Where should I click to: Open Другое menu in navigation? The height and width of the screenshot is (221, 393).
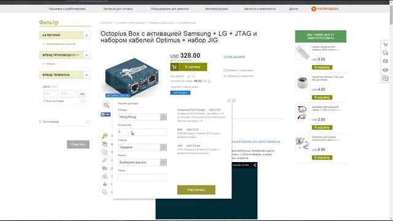click(294, 9)
